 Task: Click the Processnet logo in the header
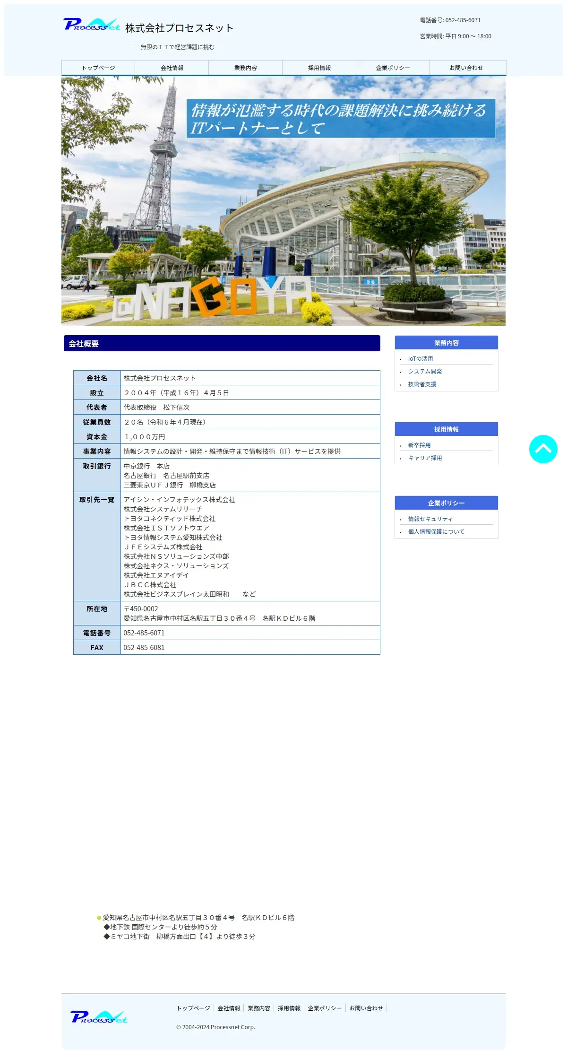pyautogui.click(x=92, y=24)
